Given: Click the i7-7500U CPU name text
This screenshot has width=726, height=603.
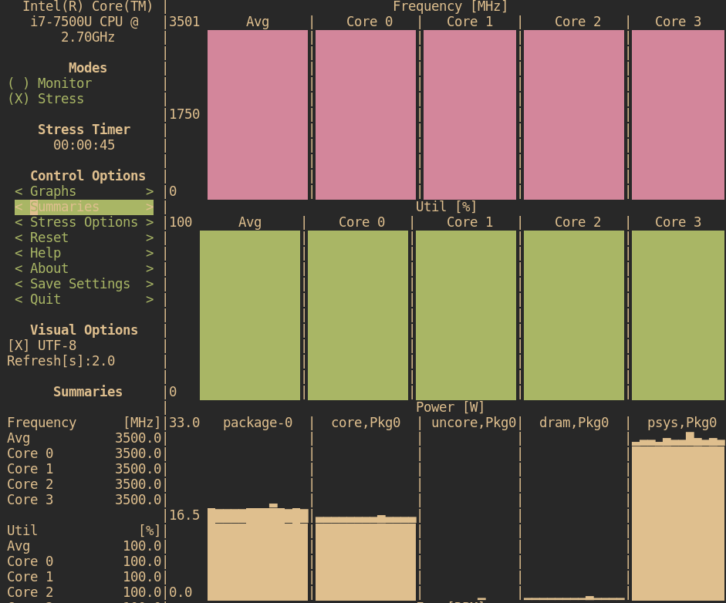Looking at the screenshot, I should (84, 22).
